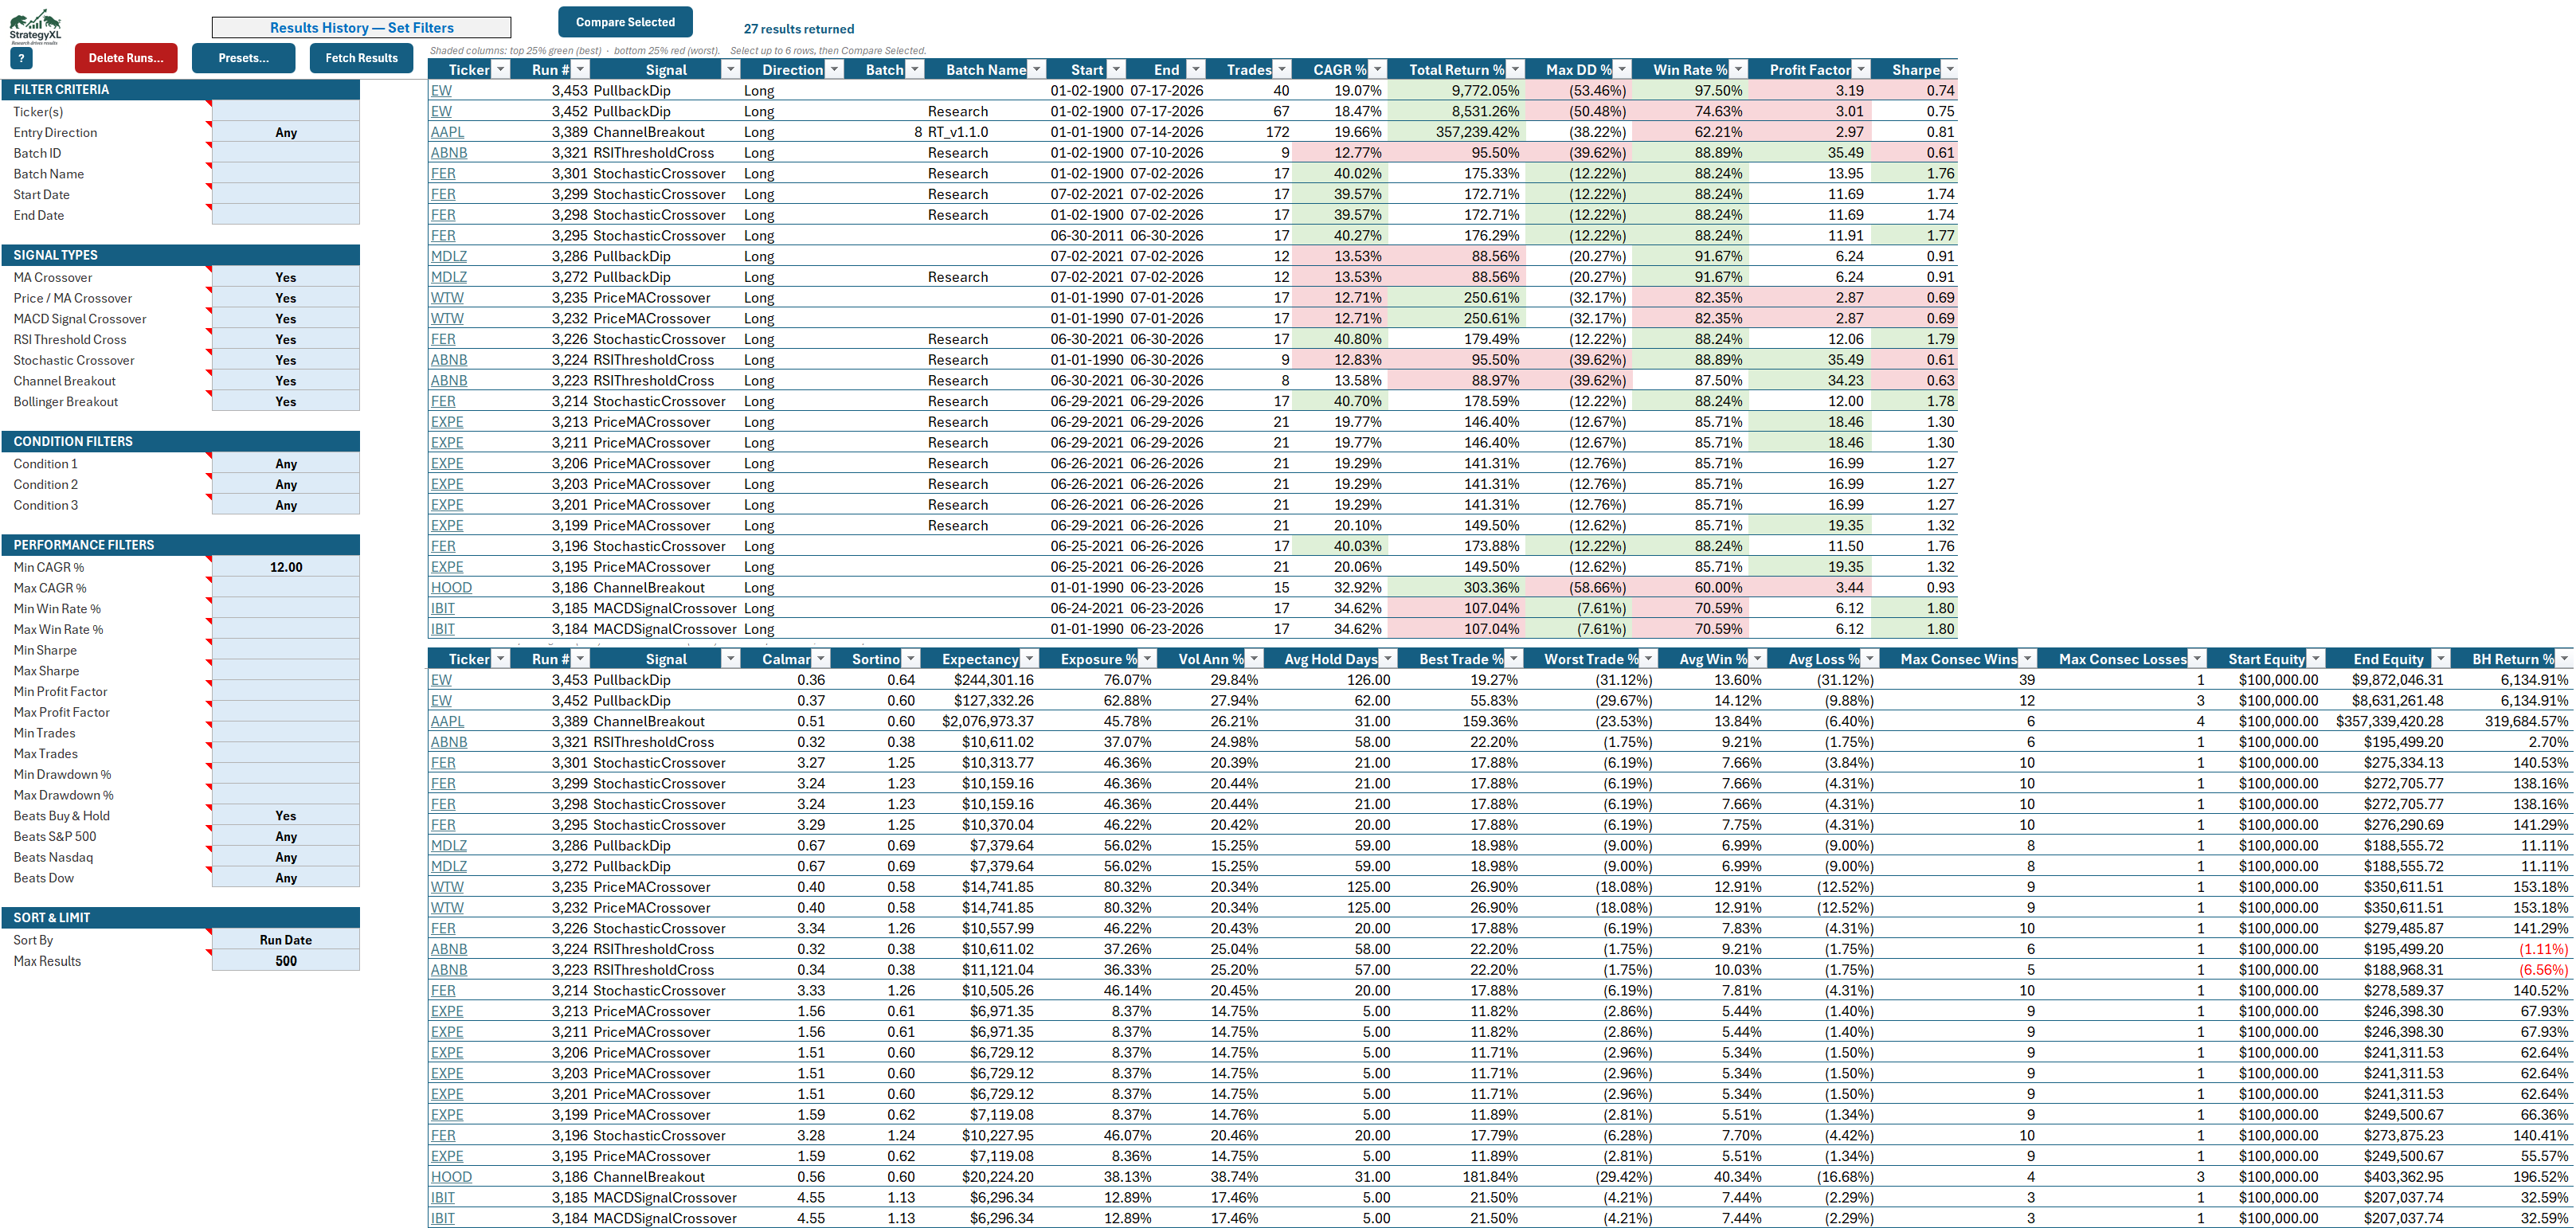Toggle the Beats Buy & Hold 'Yes' cell

pyautogui.click(x=285, y=816)
